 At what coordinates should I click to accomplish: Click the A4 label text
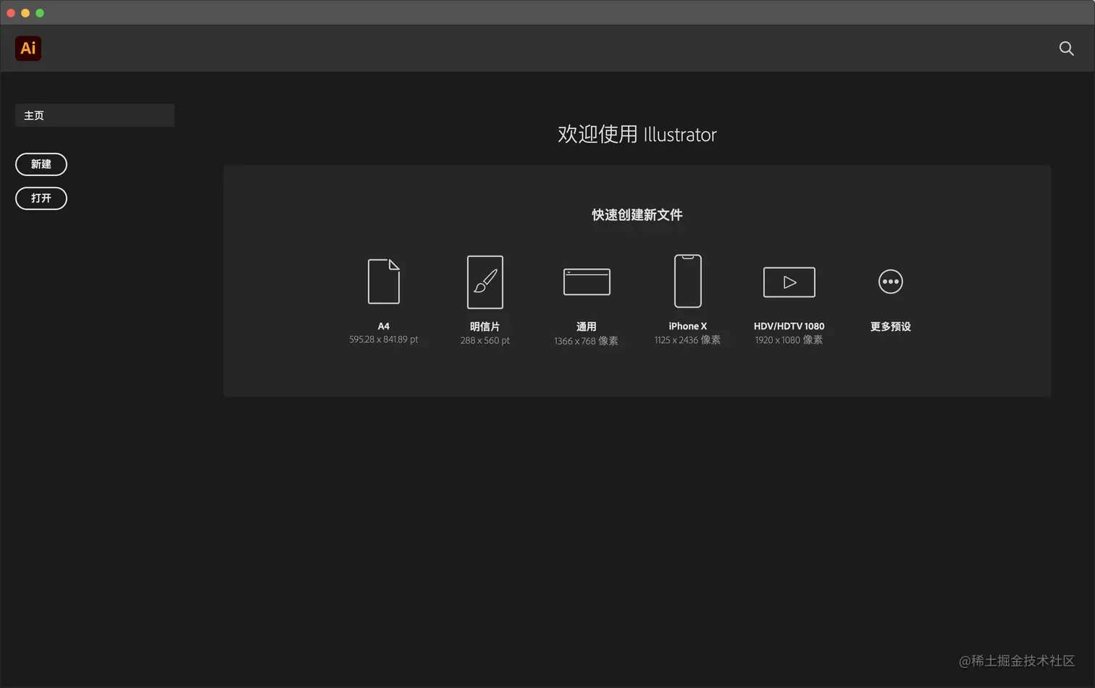[384, 326]
